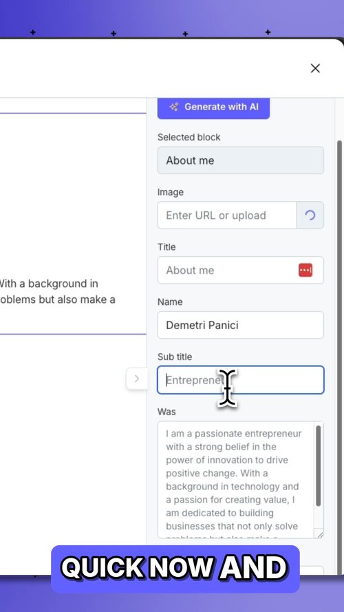
Task: Collapse the side panel with the chevron arrow
Action: [136, 379]
